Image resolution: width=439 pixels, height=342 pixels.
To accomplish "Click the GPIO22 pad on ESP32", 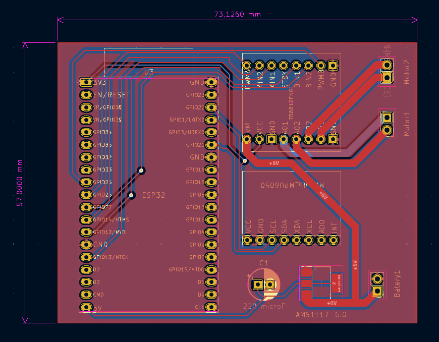I will [x=211, y=107].
